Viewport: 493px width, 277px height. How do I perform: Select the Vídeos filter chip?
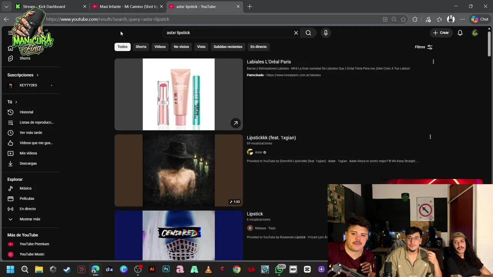tap(160, 47)
